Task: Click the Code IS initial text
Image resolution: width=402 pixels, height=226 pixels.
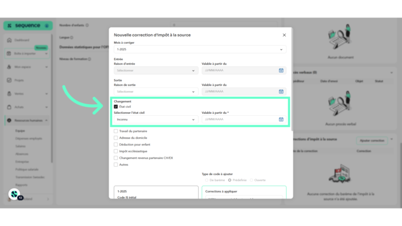Action: (x=127, y=197)
